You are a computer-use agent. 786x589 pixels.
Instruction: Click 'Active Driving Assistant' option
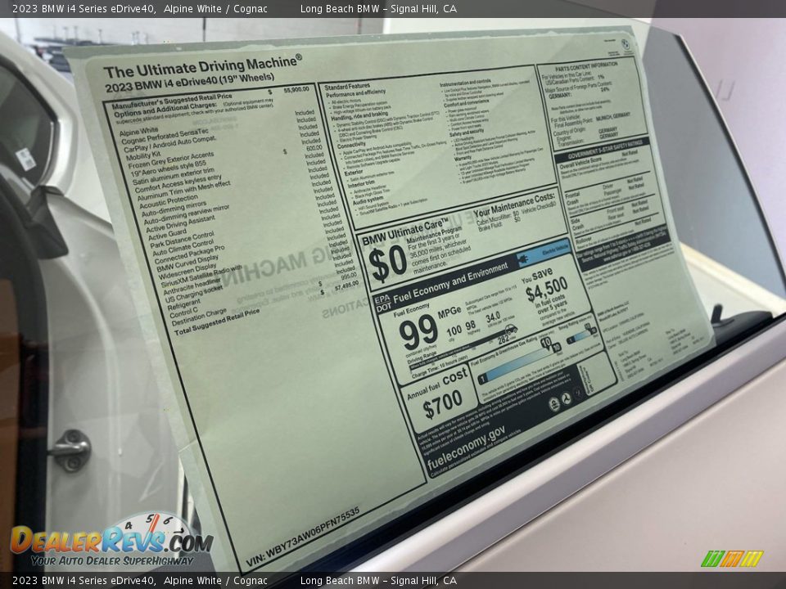click(x=180, y=224)
